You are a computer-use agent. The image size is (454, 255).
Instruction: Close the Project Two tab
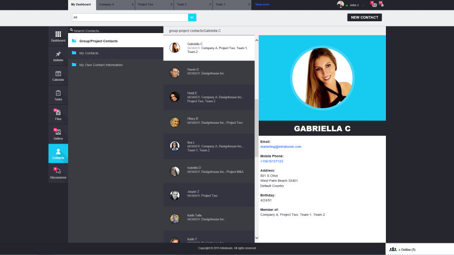click(171, 5)
